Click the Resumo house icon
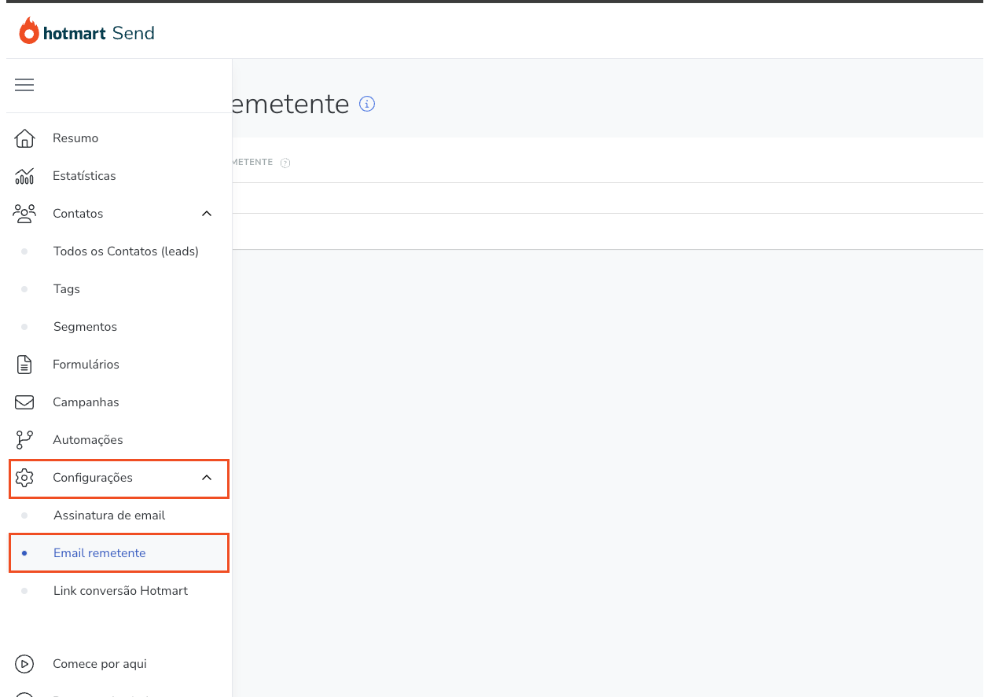This screenshot has width=988, height=697. pos(24,138)
